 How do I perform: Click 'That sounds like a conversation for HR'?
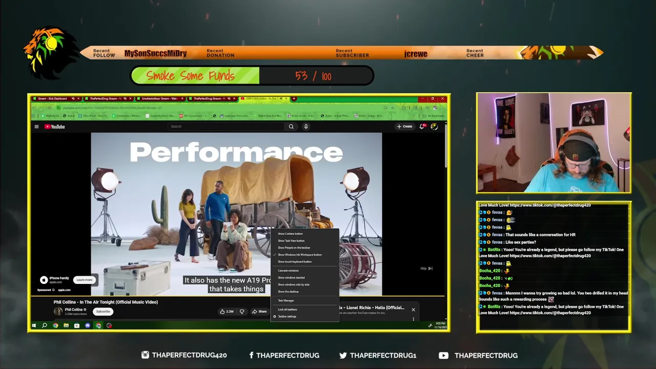[x=541, y=235]
